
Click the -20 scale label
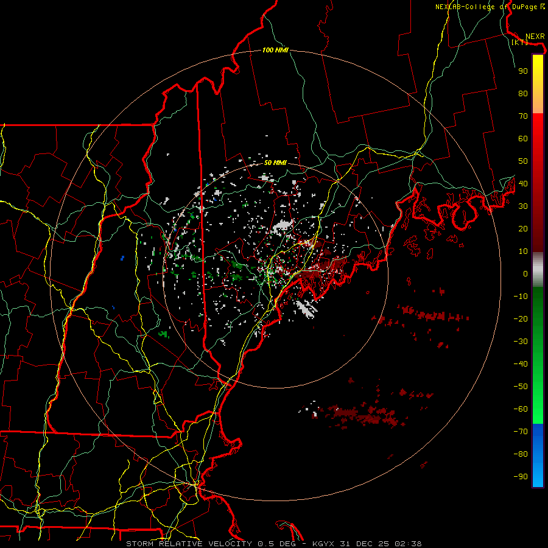tap(521, 318)
